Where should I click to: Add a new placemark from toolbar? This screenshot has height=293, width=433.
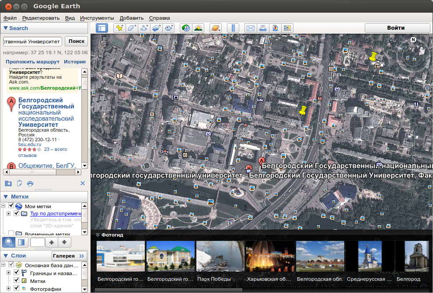[119, 28]
